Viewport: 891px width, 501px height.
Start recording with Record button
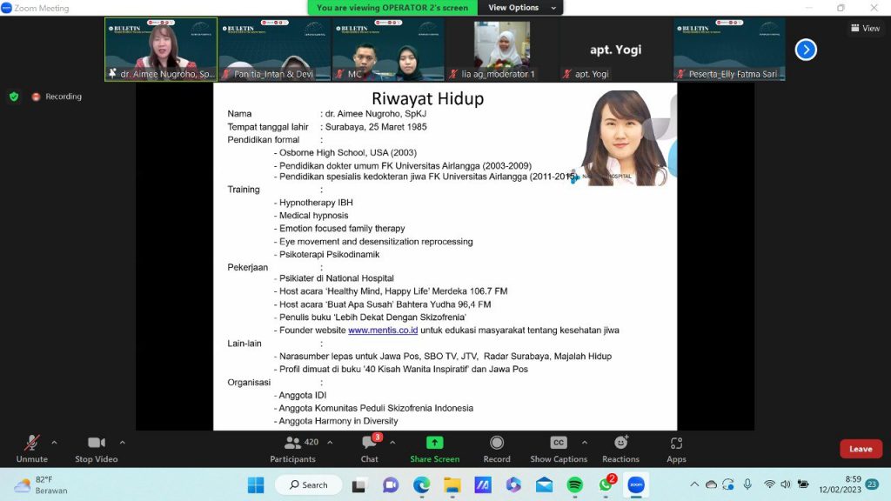[x=497, y=448]
